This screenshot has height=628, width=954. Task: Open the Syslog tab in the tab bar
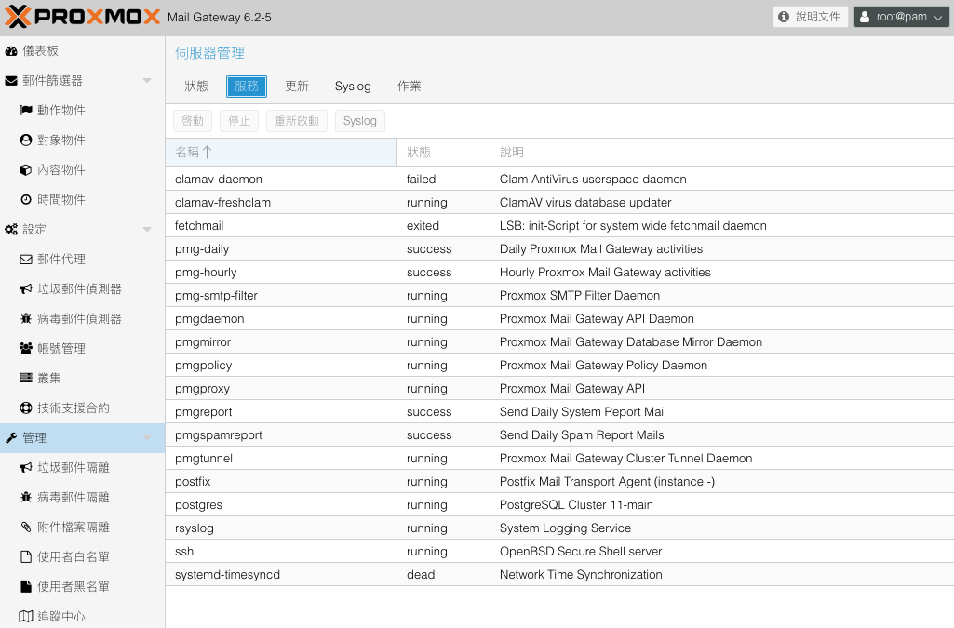point(353,87)
